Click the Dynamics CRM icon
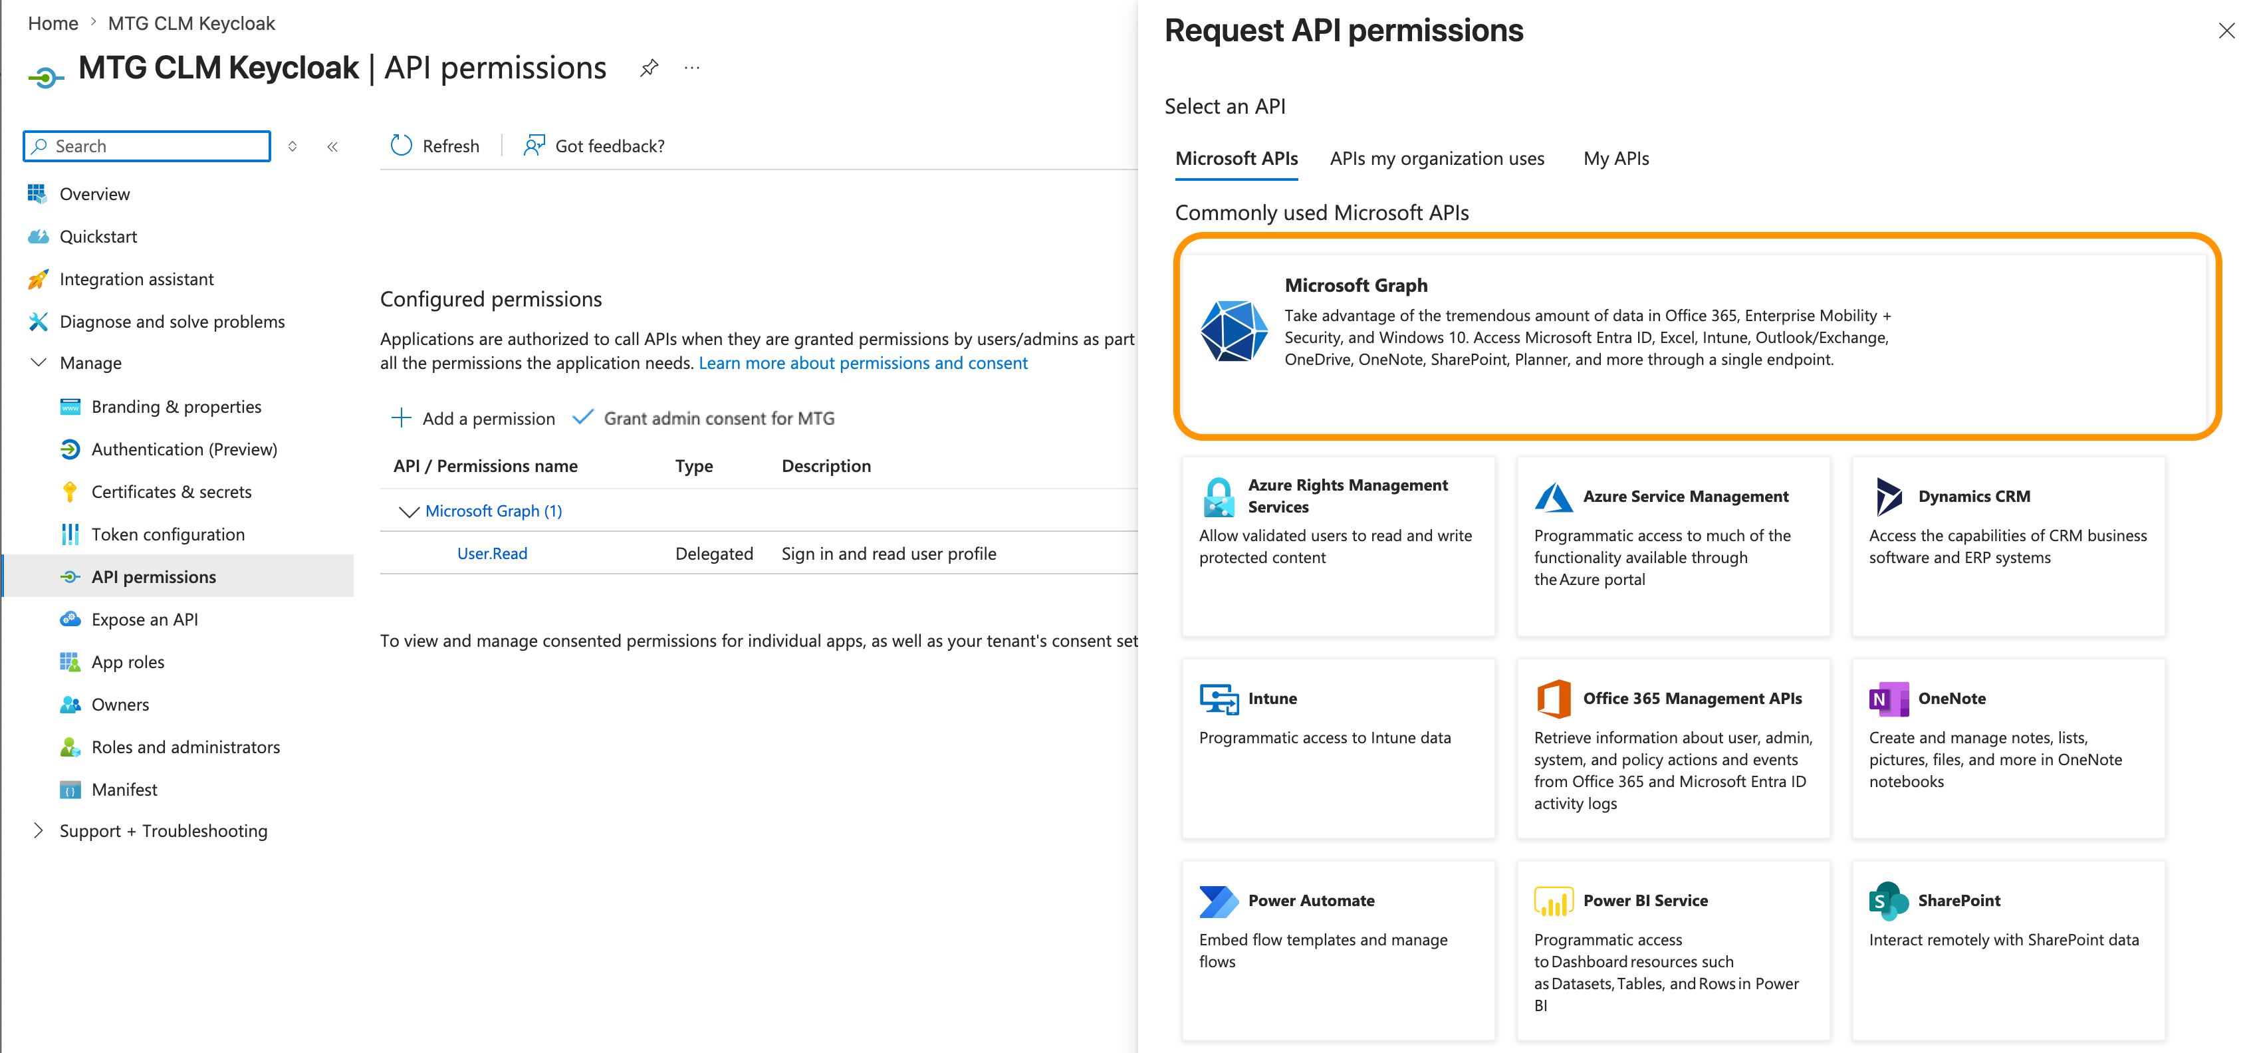Viewport: 2251px width, 1053px height. tap(1889, 497)
